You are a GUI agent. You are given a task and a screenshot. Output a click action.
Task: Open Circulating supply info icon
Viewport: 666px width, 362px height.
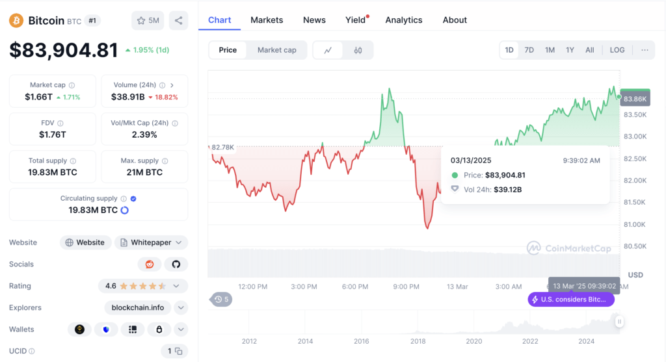124,199
